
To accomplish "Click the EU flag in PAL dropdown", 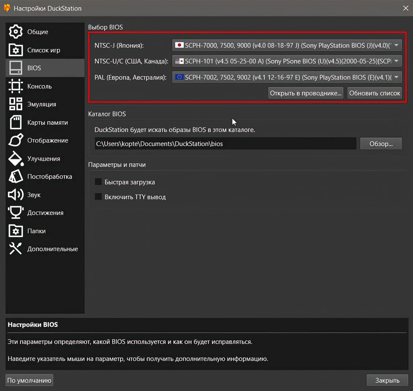I will coord(179,77).
